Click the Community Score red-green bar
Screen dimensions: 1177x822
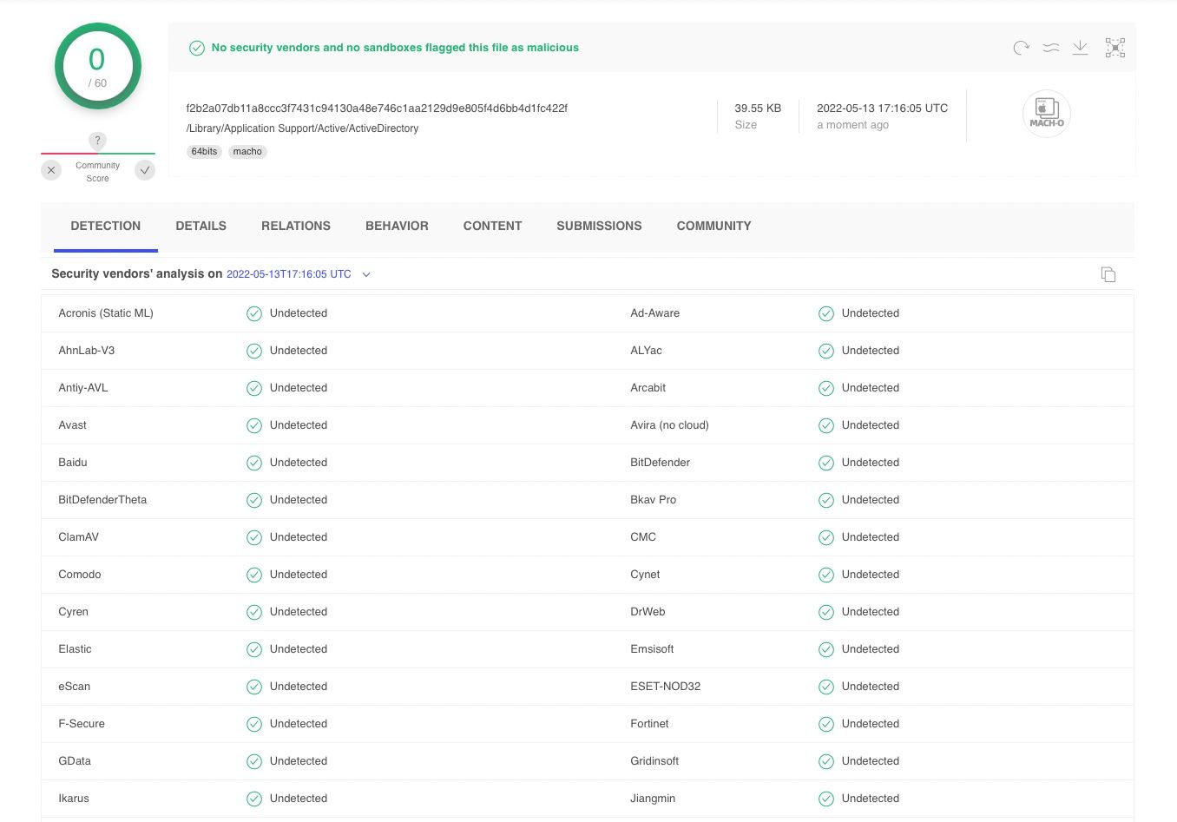click(98, 154)
